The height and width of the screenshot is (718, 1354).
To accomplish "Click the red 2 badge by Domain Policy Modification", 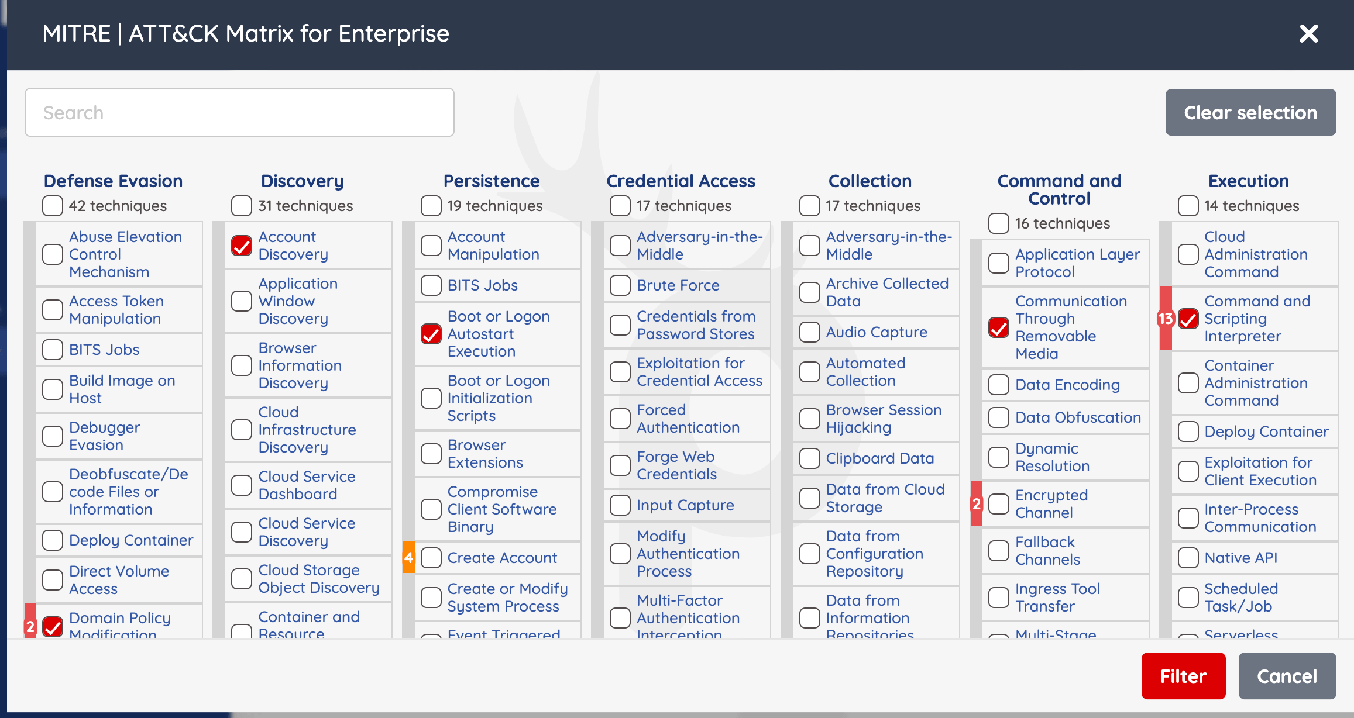I will tap(30, 627).
